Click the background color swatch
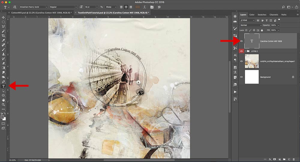The height and width of the screenshot is (162, 300). [4, 119]
